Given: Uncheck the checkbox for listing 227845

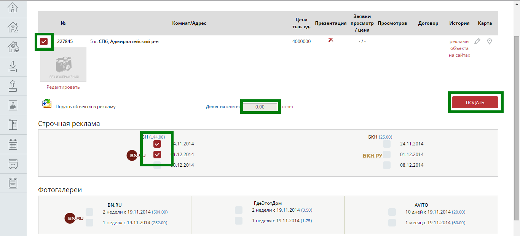Looking at the screenshot, I should [x=44, y=41].
